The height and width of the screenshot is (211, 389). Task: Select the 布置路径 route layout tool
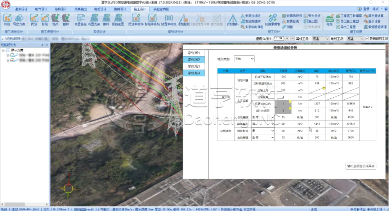tap(80, 19)
